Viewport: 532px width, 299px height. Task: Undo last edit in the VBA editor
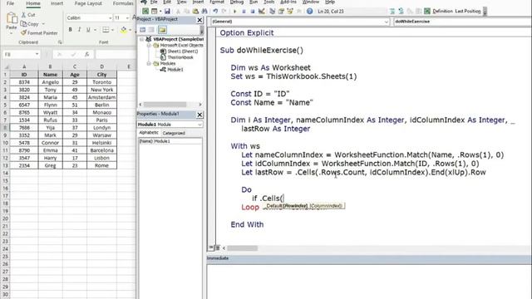(x=215, y=11)
